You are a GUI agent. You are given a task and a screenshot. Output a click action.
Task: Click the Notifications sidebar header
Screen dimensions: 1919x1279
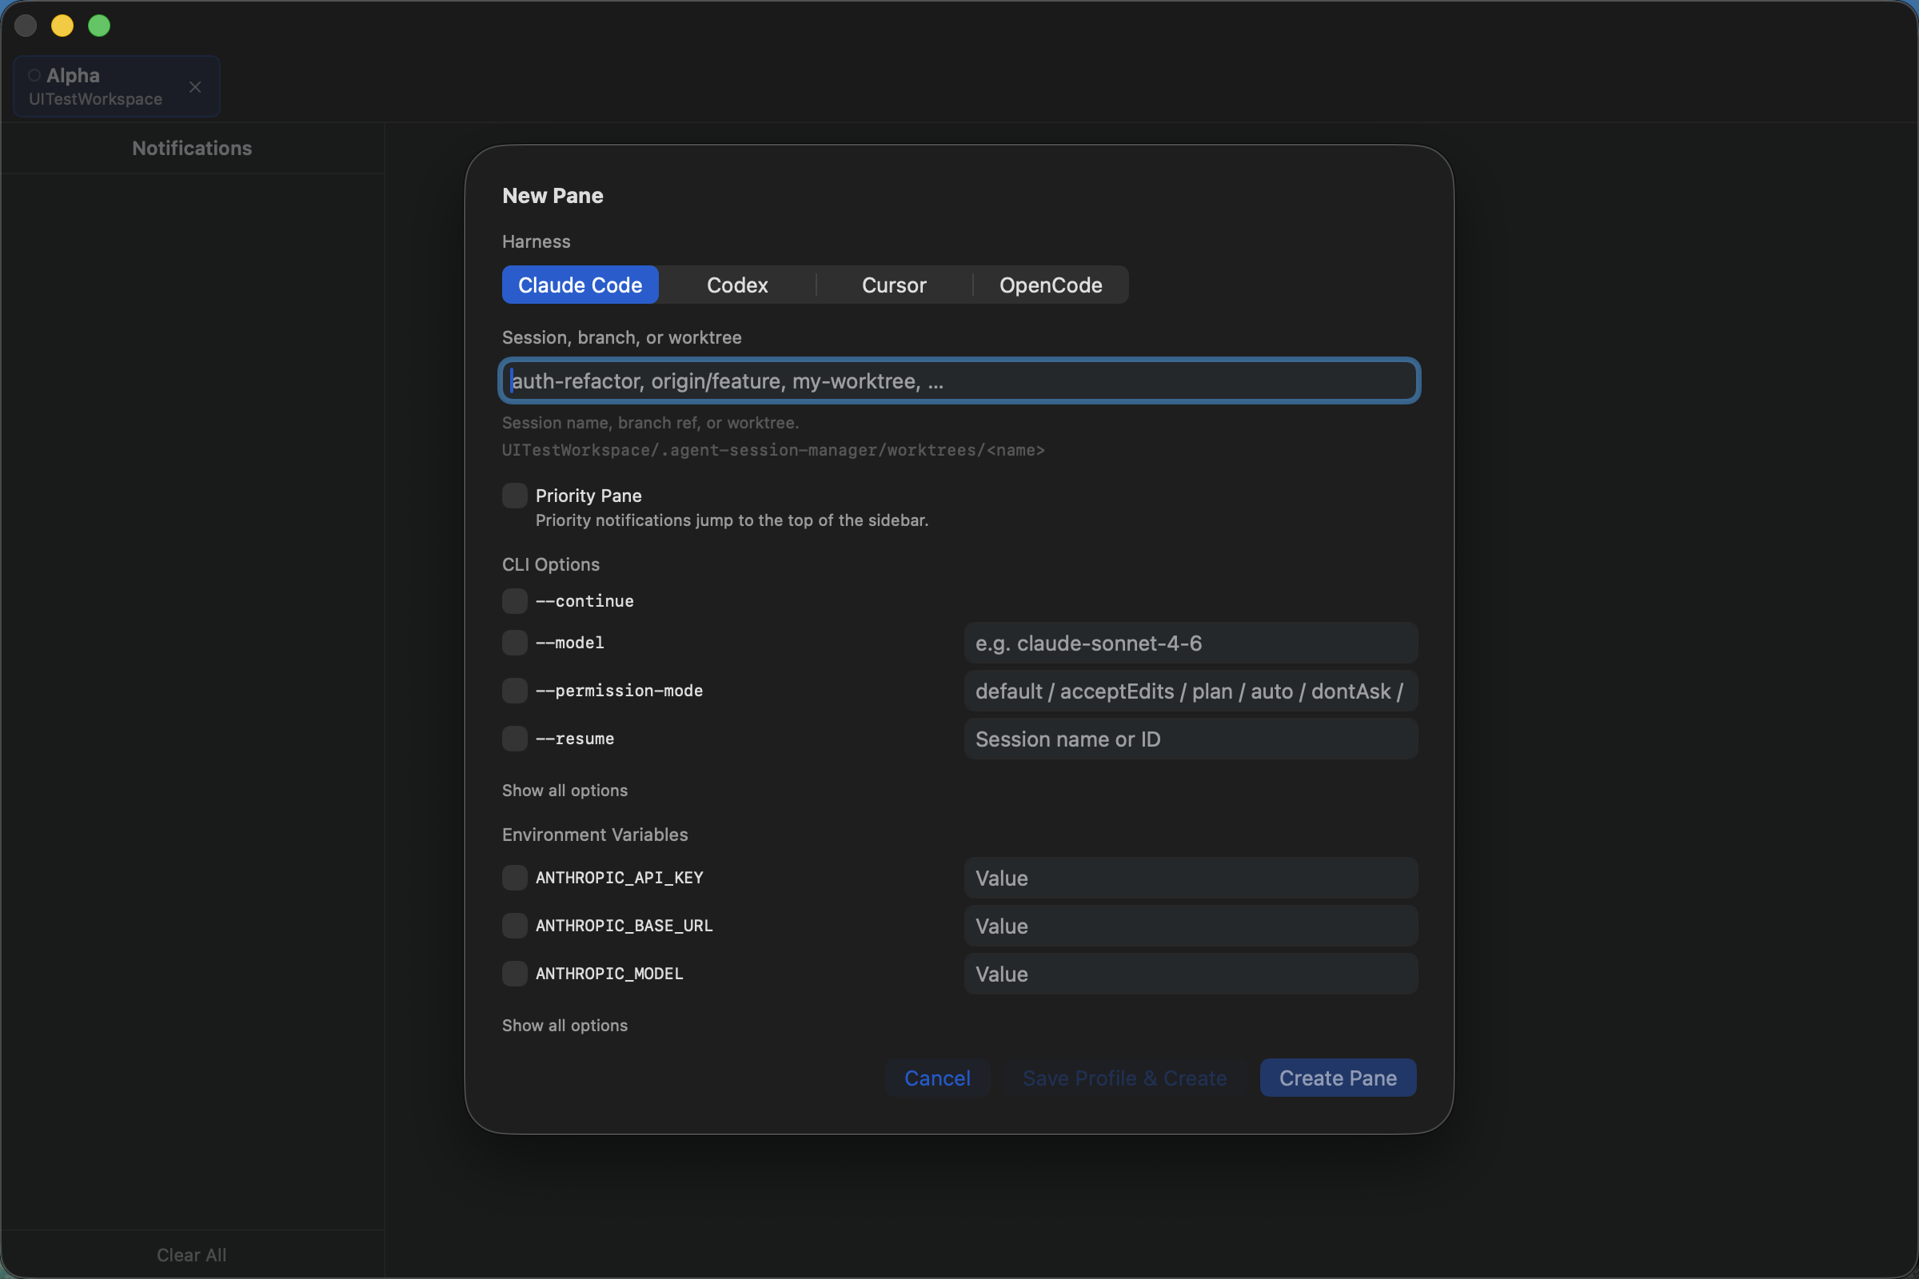coord(192,149)
